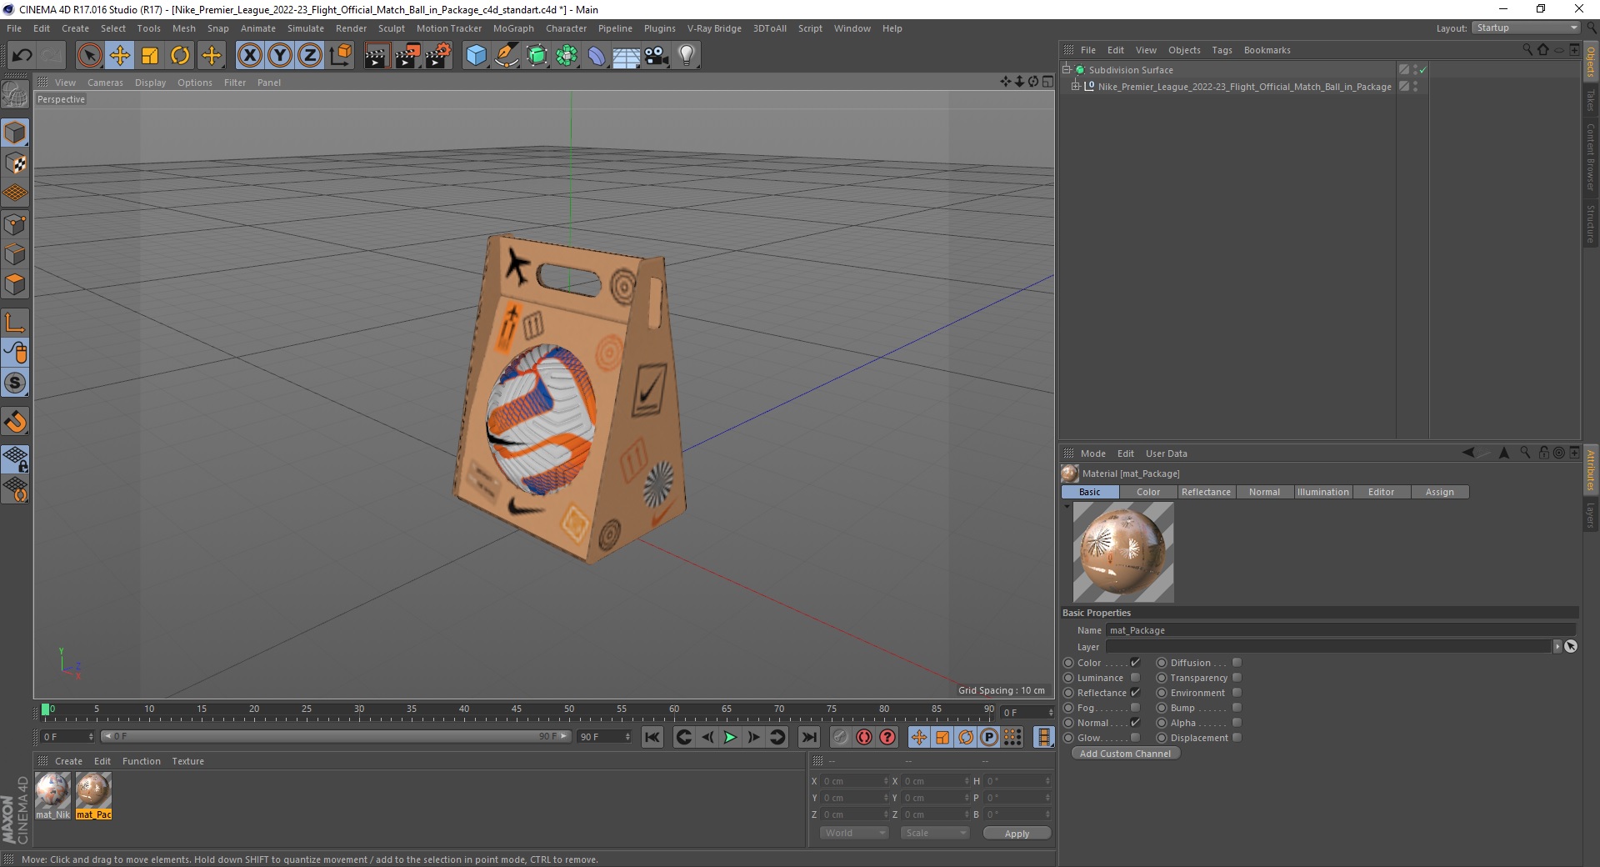The height and width of the screenshot is (867, 1600).
Task: Click the Assign button
Action: [1439, 492]
